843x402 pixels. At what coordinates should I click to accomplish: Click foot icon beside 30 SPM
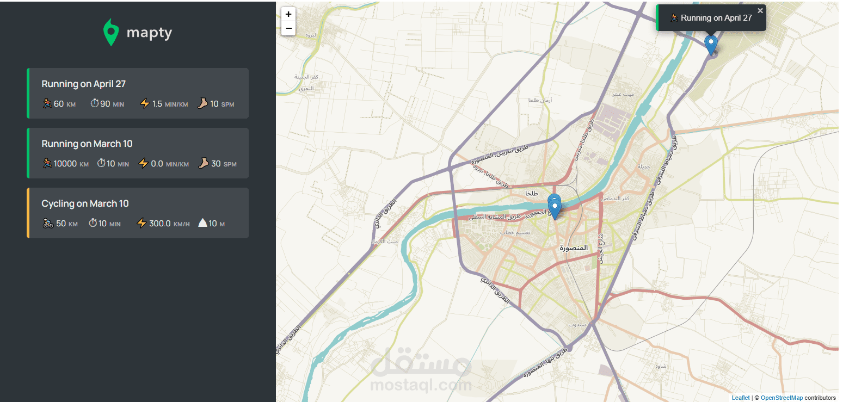[204, 163]
